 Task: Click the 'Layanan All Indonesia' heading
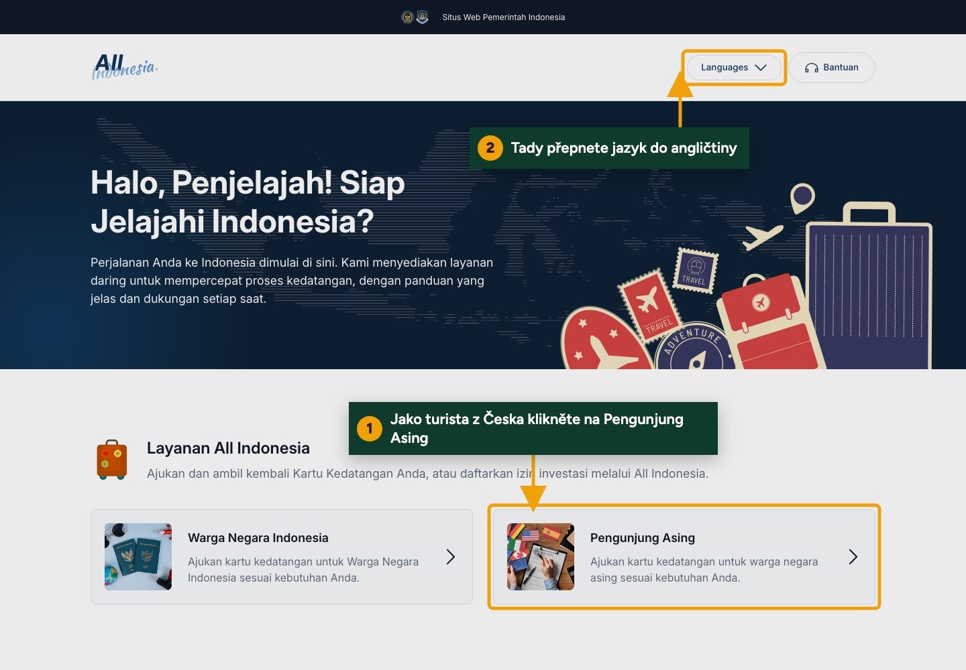[228, 448]
